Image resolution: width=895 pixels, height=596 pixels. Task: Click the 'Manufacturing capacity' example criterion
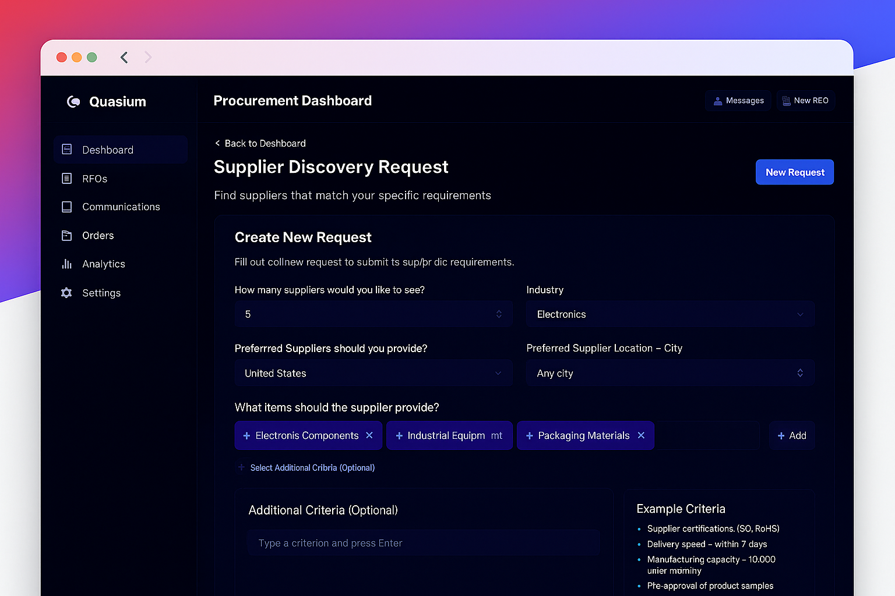point(711,565)
